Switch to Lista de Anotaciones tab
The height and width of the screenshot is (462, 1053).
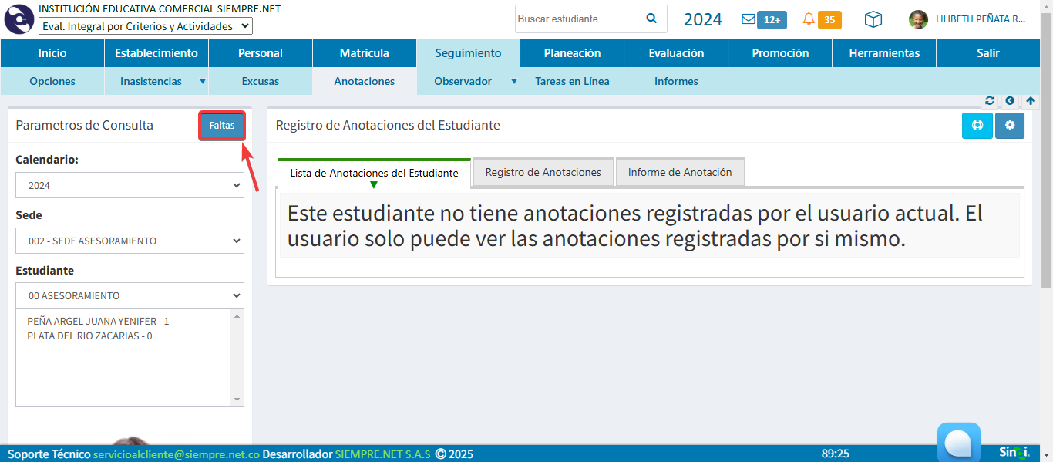(374, 173)
